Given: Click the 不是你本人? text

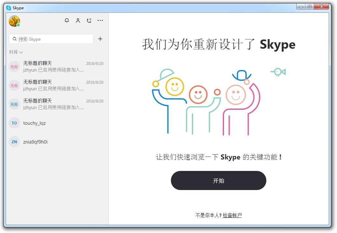Looking at the screenshot, I should [208, 215].
